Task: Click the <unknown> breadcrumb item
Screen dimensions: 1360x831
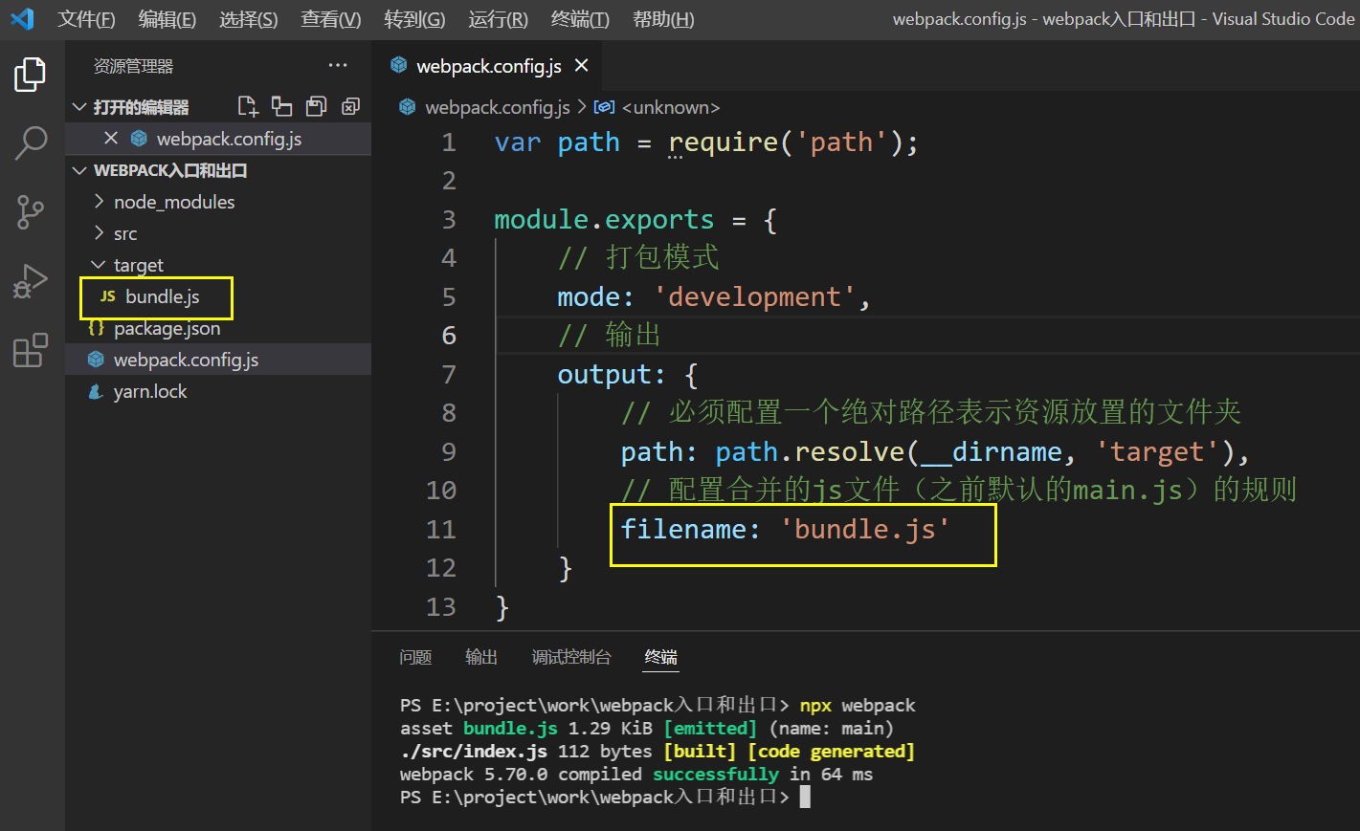Action: point(671,107)
